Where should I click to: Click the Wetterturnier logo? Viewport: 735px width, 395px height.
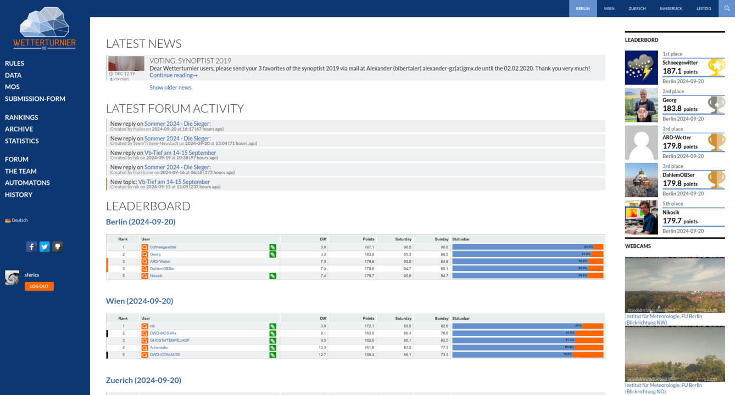[x=44, y=29]
